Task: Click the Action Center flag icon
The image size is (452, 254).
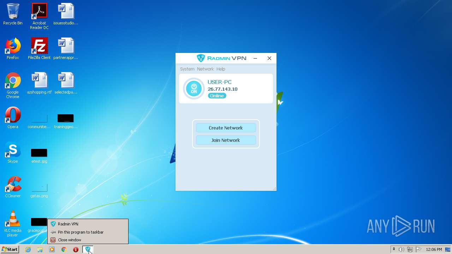Action: point(418,249)
